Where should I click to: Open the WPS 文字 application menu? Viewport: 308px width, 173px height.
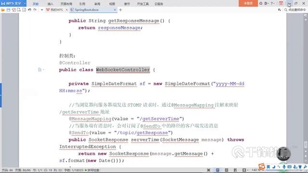13,3
